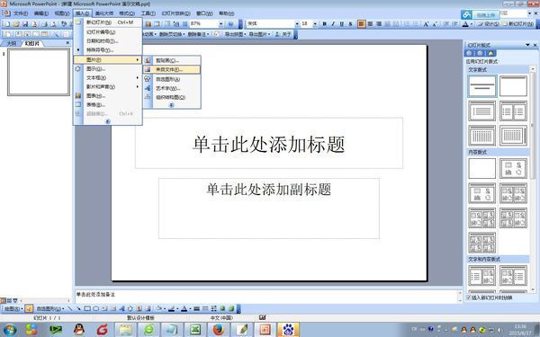Open the zoom percentage 87% dropdown

[221, 23]
